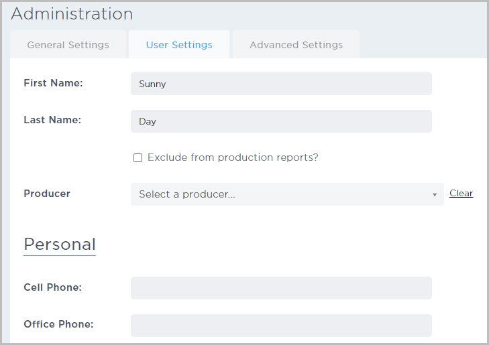
Task: Click the Office Phone label
Action: click(x=58, y=324)
